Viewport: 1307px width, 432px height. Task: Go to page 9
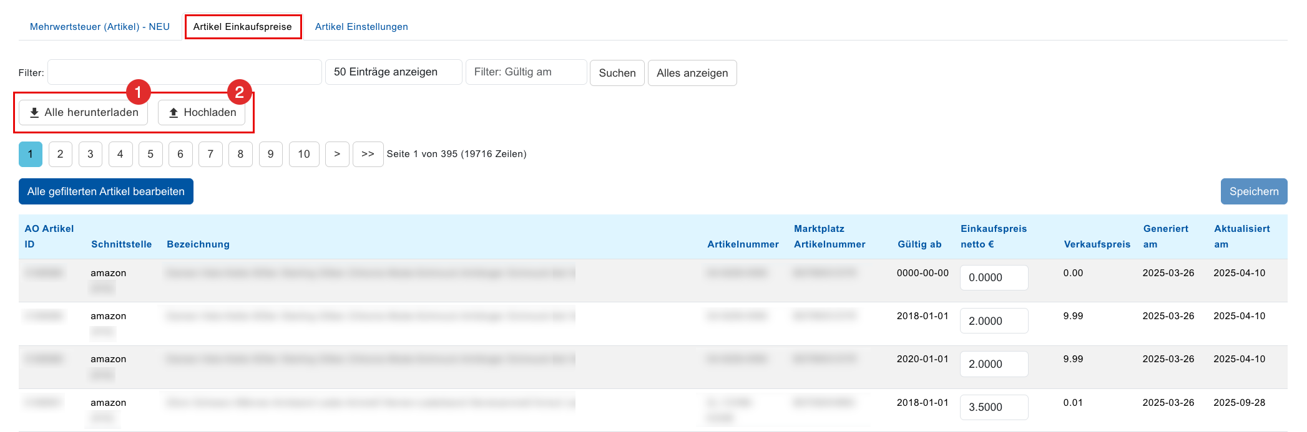point(270,154)
